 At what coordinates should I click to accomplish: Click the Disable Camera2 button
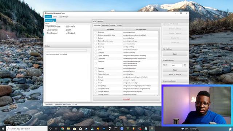[x=175, y=33]
